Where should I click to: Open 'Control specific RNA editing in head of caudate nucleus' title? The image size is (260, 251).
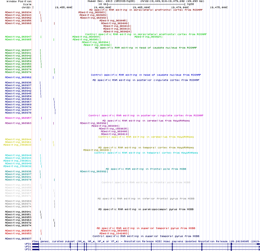coord(146,75)
